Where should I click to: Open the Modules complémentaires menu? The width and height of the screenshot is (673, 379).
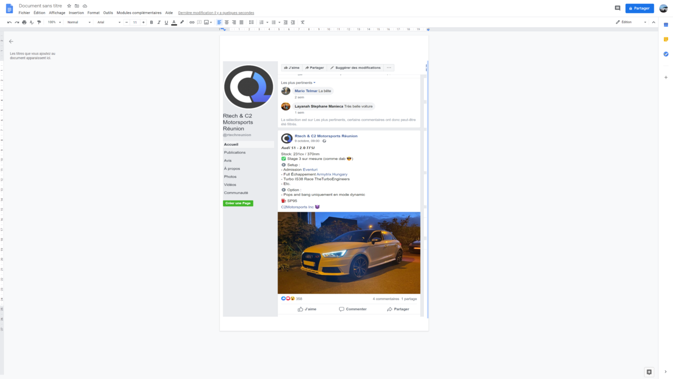tap(139, 13)
